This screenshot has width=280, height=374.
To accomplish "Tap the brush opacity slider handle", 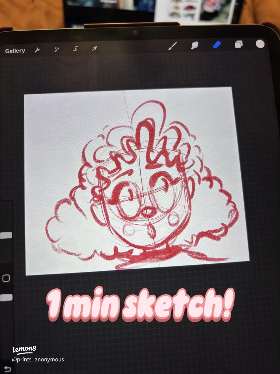I will (6, 297).
